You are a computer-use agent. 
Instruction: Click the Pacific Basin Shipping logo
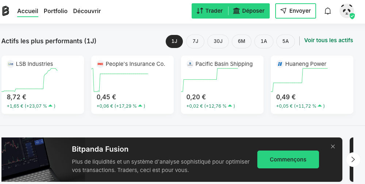pyautogui.click(x=190, y=64)
